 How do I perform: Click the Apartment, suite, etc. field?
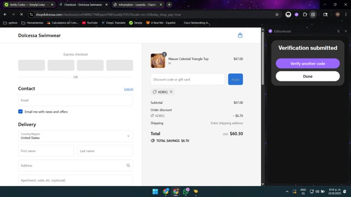(x=76, y=180)
